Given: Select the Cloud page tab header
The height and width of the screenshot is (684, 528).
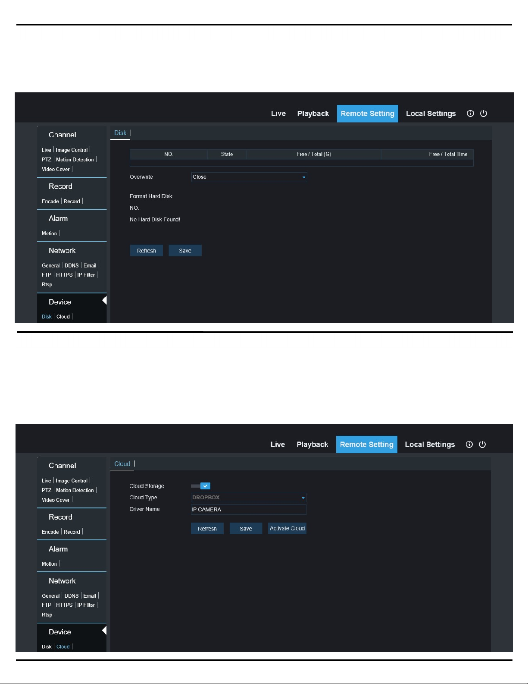Looking at the screenshot, I should [x=122, y=464].
